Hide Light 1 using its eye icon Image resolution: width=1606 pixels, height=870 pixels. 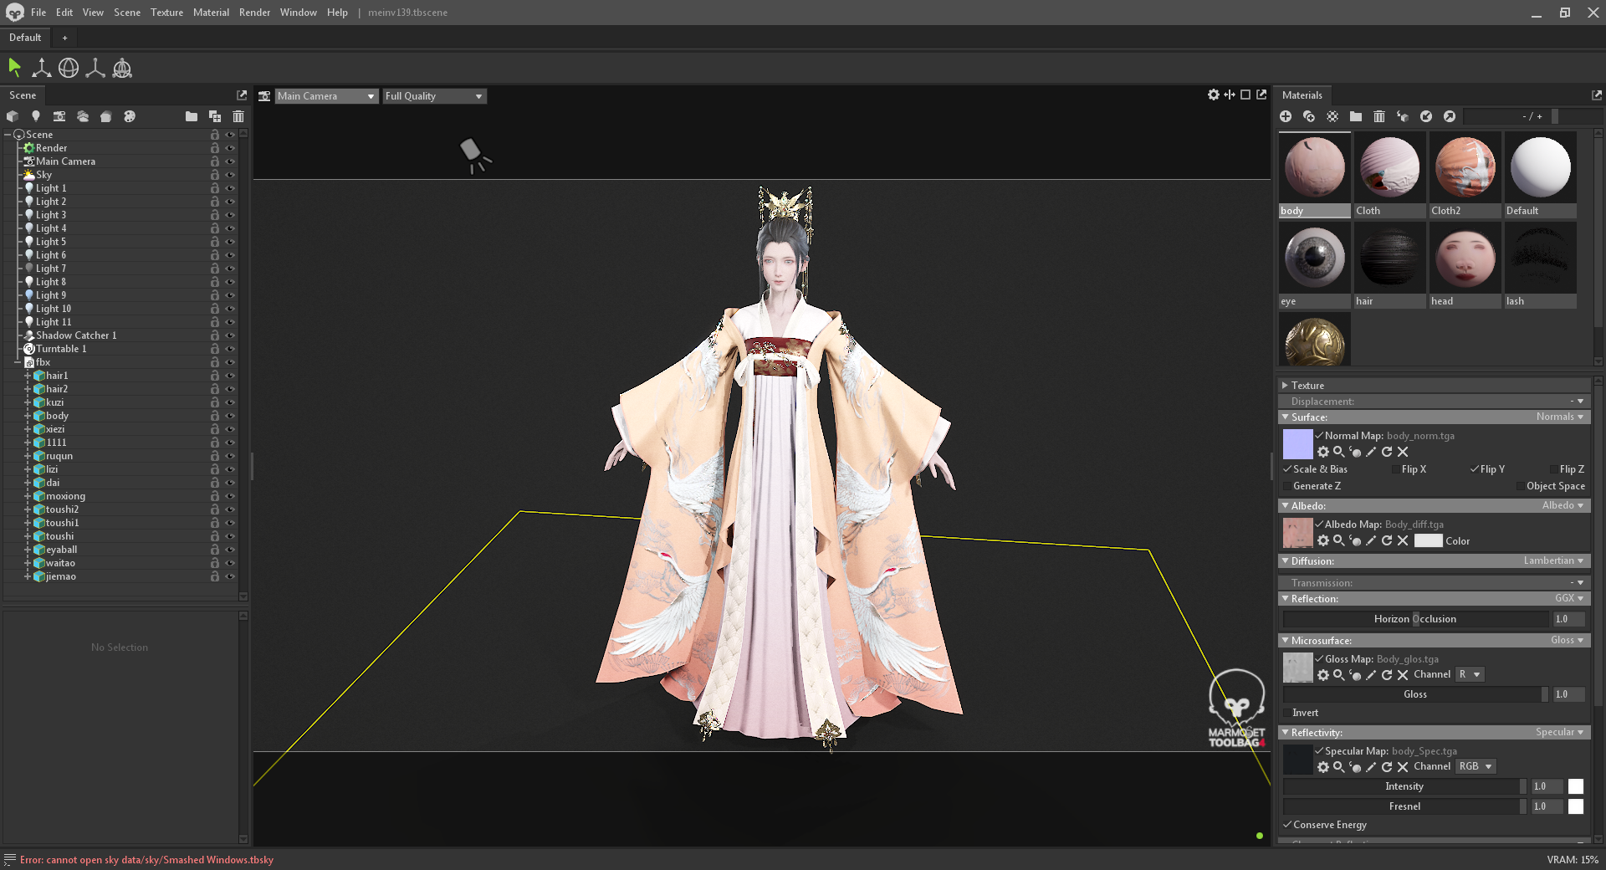pos(230,188)
